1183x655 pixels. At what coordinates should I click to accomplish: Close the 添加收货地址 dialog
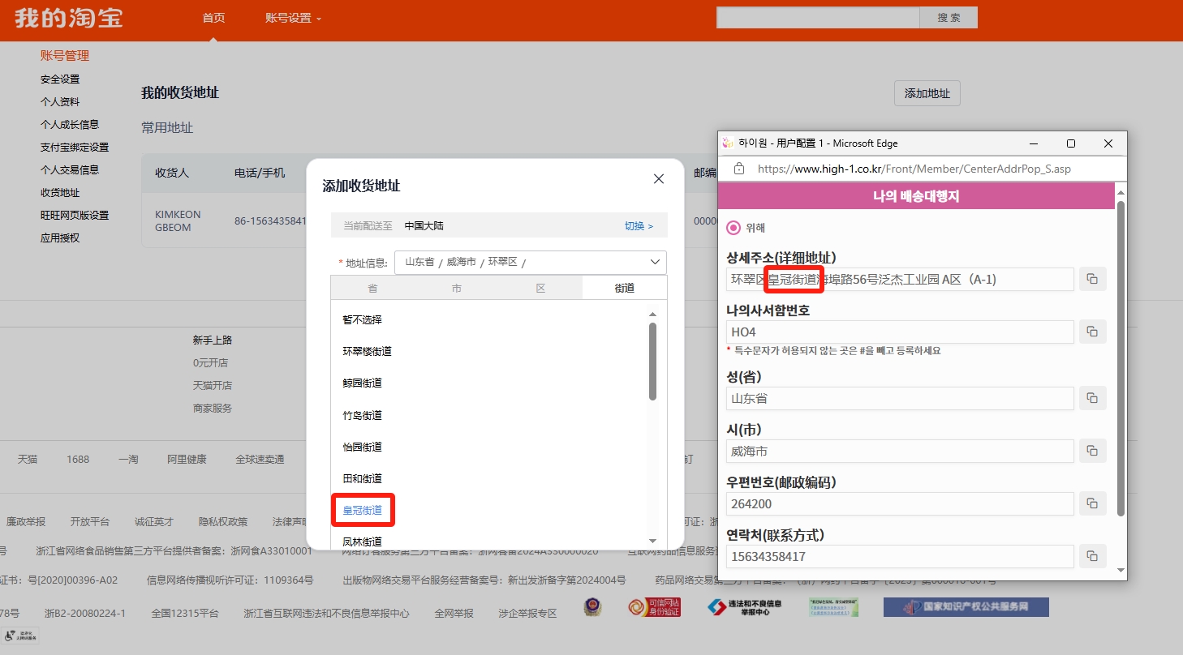point(659,179)
